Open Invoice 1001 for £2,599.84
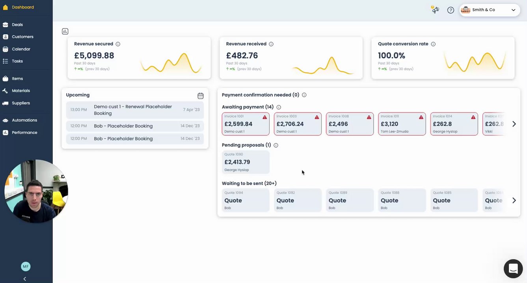The width and height of the screenshot is (527, 283). [x=246, y=124]
